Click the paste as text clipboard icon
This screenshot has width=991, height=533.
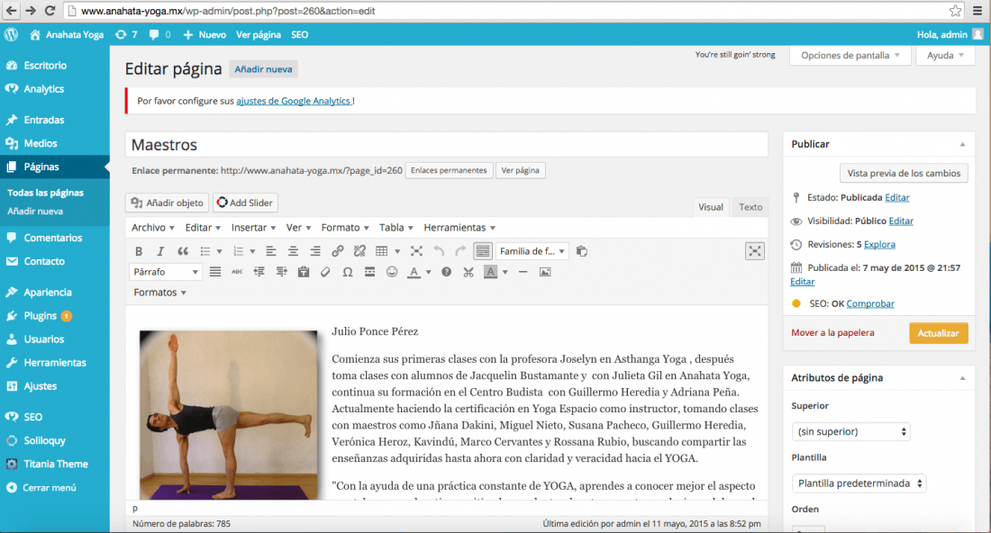pyautogui.click(x=304, y=272)
